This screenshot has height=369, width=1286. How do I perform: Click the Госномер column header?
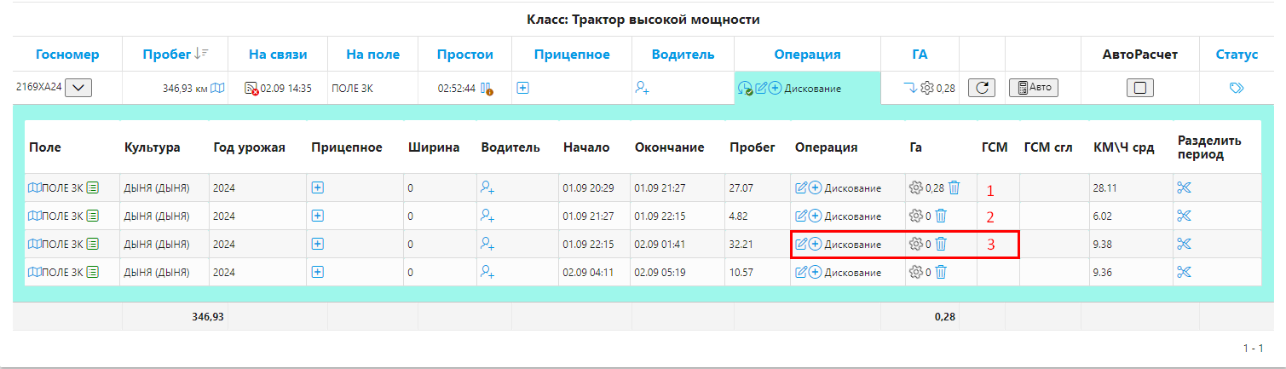click(x=67, y=55)
